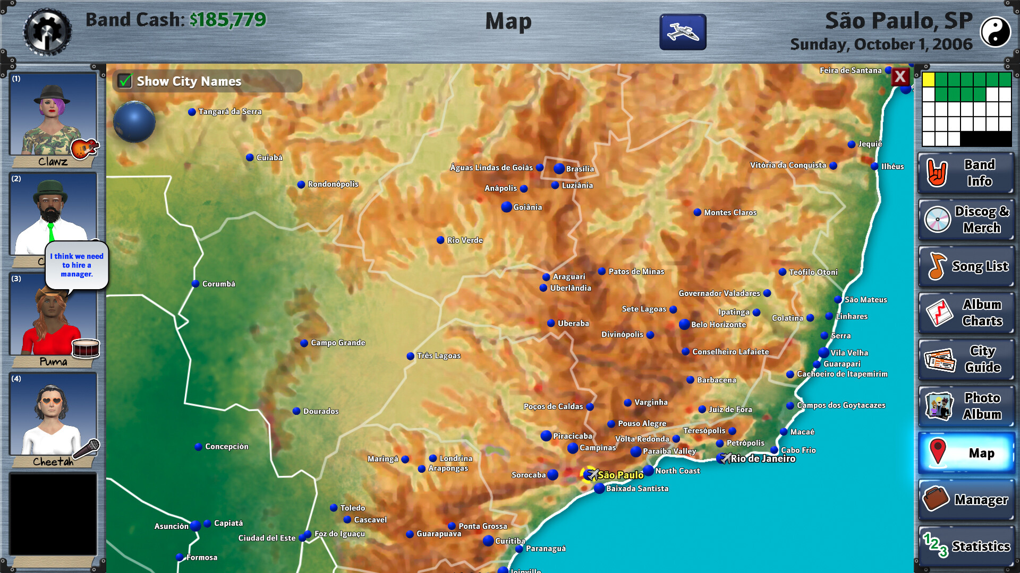Click the yin-yang icon next to São Paulo
This screenshot has width=1020, height=573.
tap(996, 32)
